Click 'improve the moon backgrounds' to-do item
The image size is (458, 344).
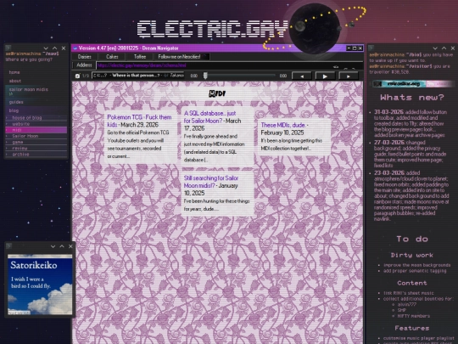click(x=417, y=265)
